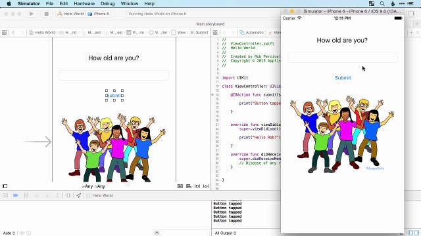Select the 'How old are you?' storyboard label

[114, 58]
